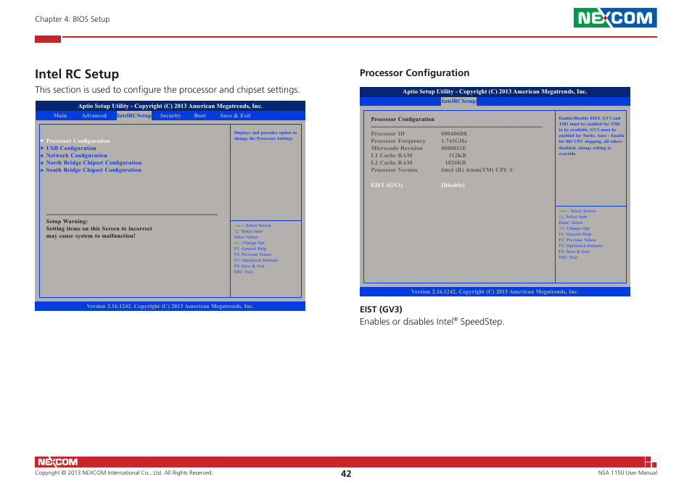Screen dimensions: 692x487
Task: Click arrow beside Processor Configuration entry
Action: point(42,141)
